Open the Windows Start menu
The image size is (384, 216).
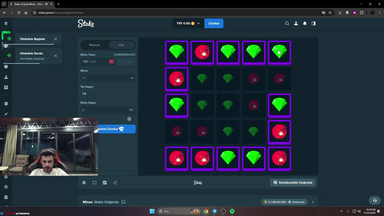[152, 211]
